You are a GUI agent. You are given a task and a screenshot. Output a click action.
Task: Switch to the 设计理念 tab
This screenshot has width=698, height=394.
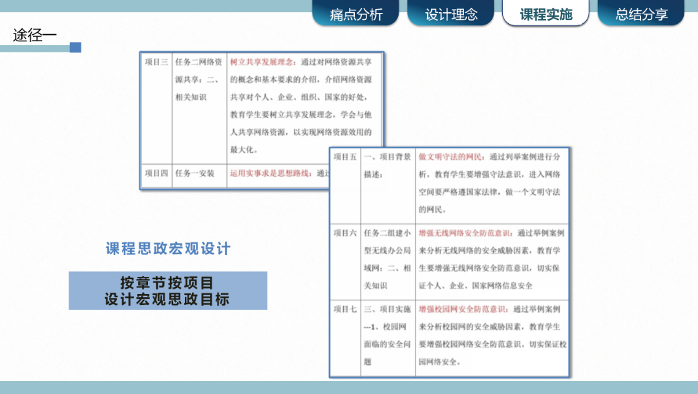(450, 13)
